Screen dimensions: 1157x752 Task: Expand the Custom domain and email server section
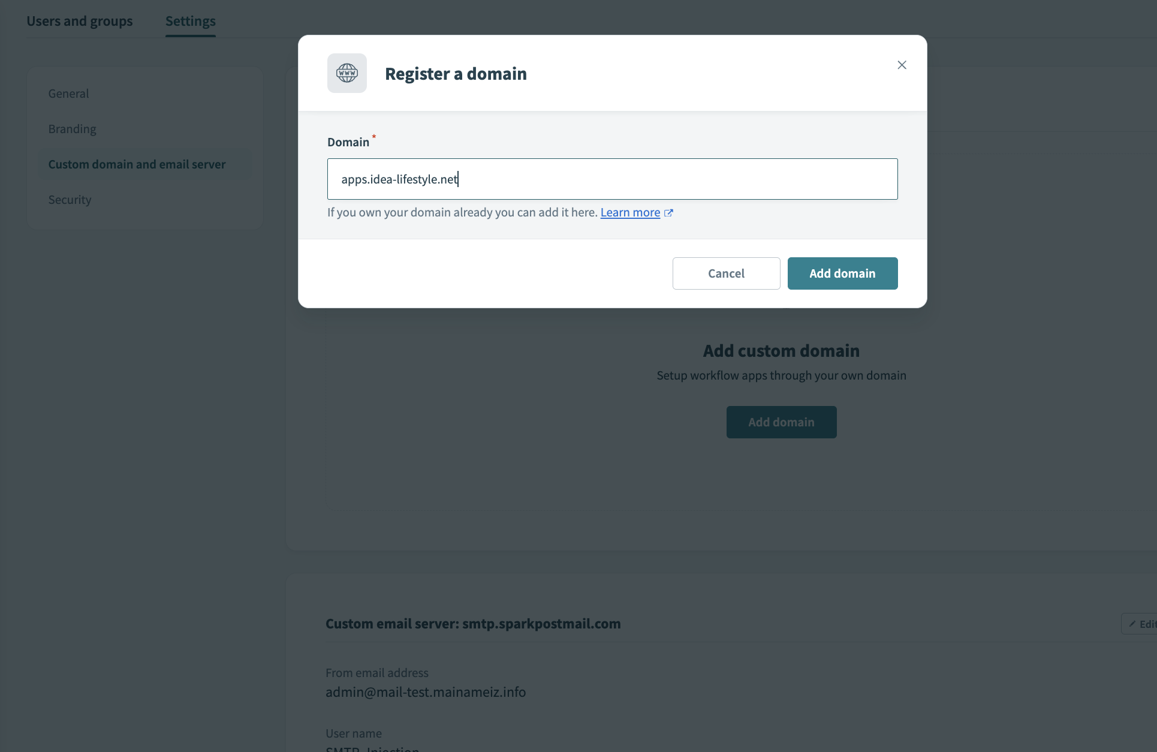(x=137, y=164)
